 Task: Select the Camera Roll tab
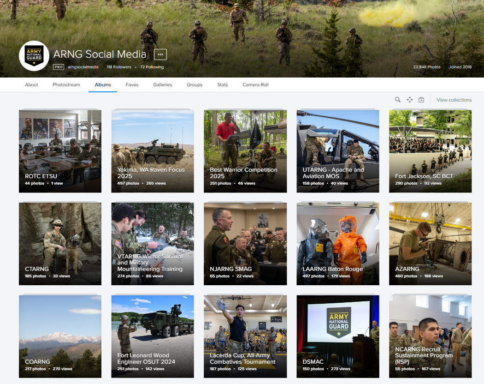point(255,85)
